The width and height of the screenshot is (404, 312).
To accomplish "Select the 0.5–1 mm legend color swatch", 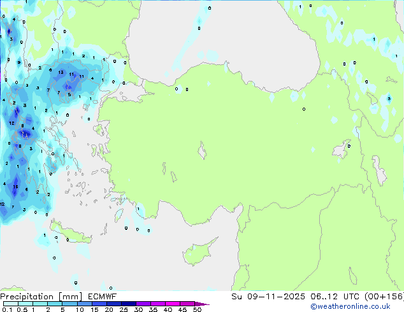I will click(25, 304).
